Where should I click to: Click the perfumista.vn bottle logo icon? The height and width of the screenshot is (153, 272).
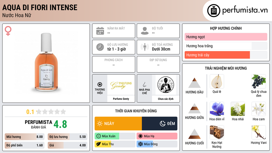[214, 11]
